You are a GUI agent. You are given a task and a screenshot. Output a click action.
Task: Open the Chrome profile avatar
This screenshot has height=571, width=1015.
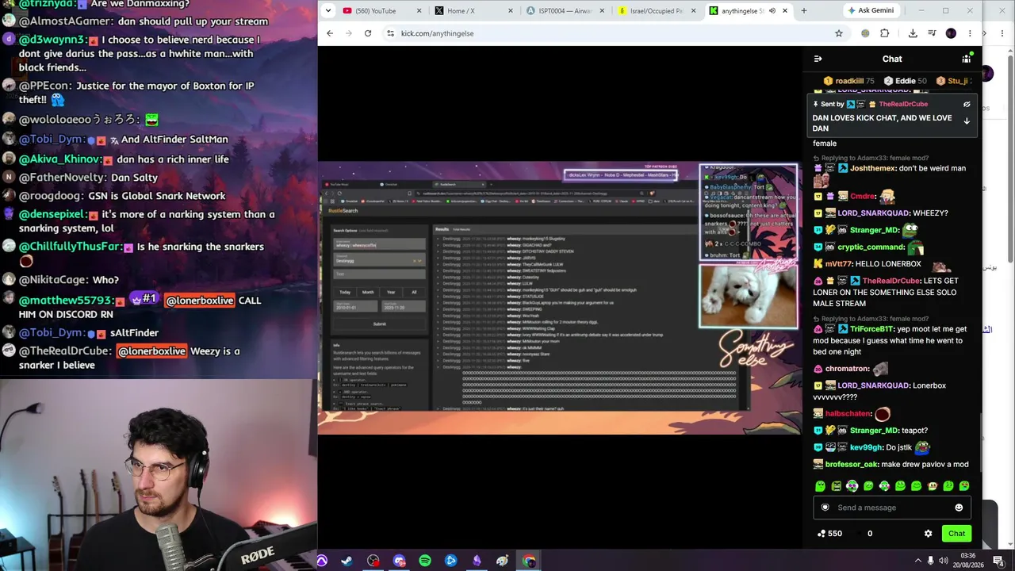pyautogui.click(x=951, y=33)
